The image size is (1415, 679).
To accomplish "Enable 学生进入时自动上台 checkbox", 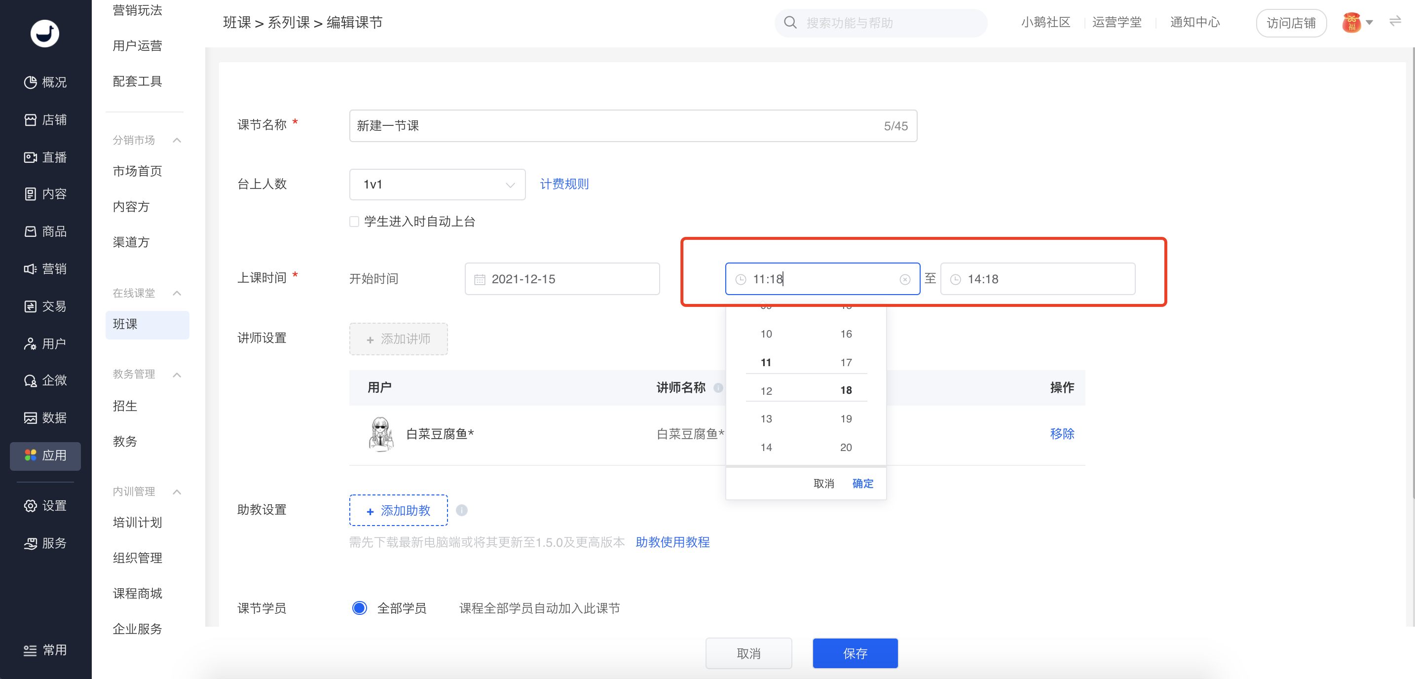I will point(354,222).
